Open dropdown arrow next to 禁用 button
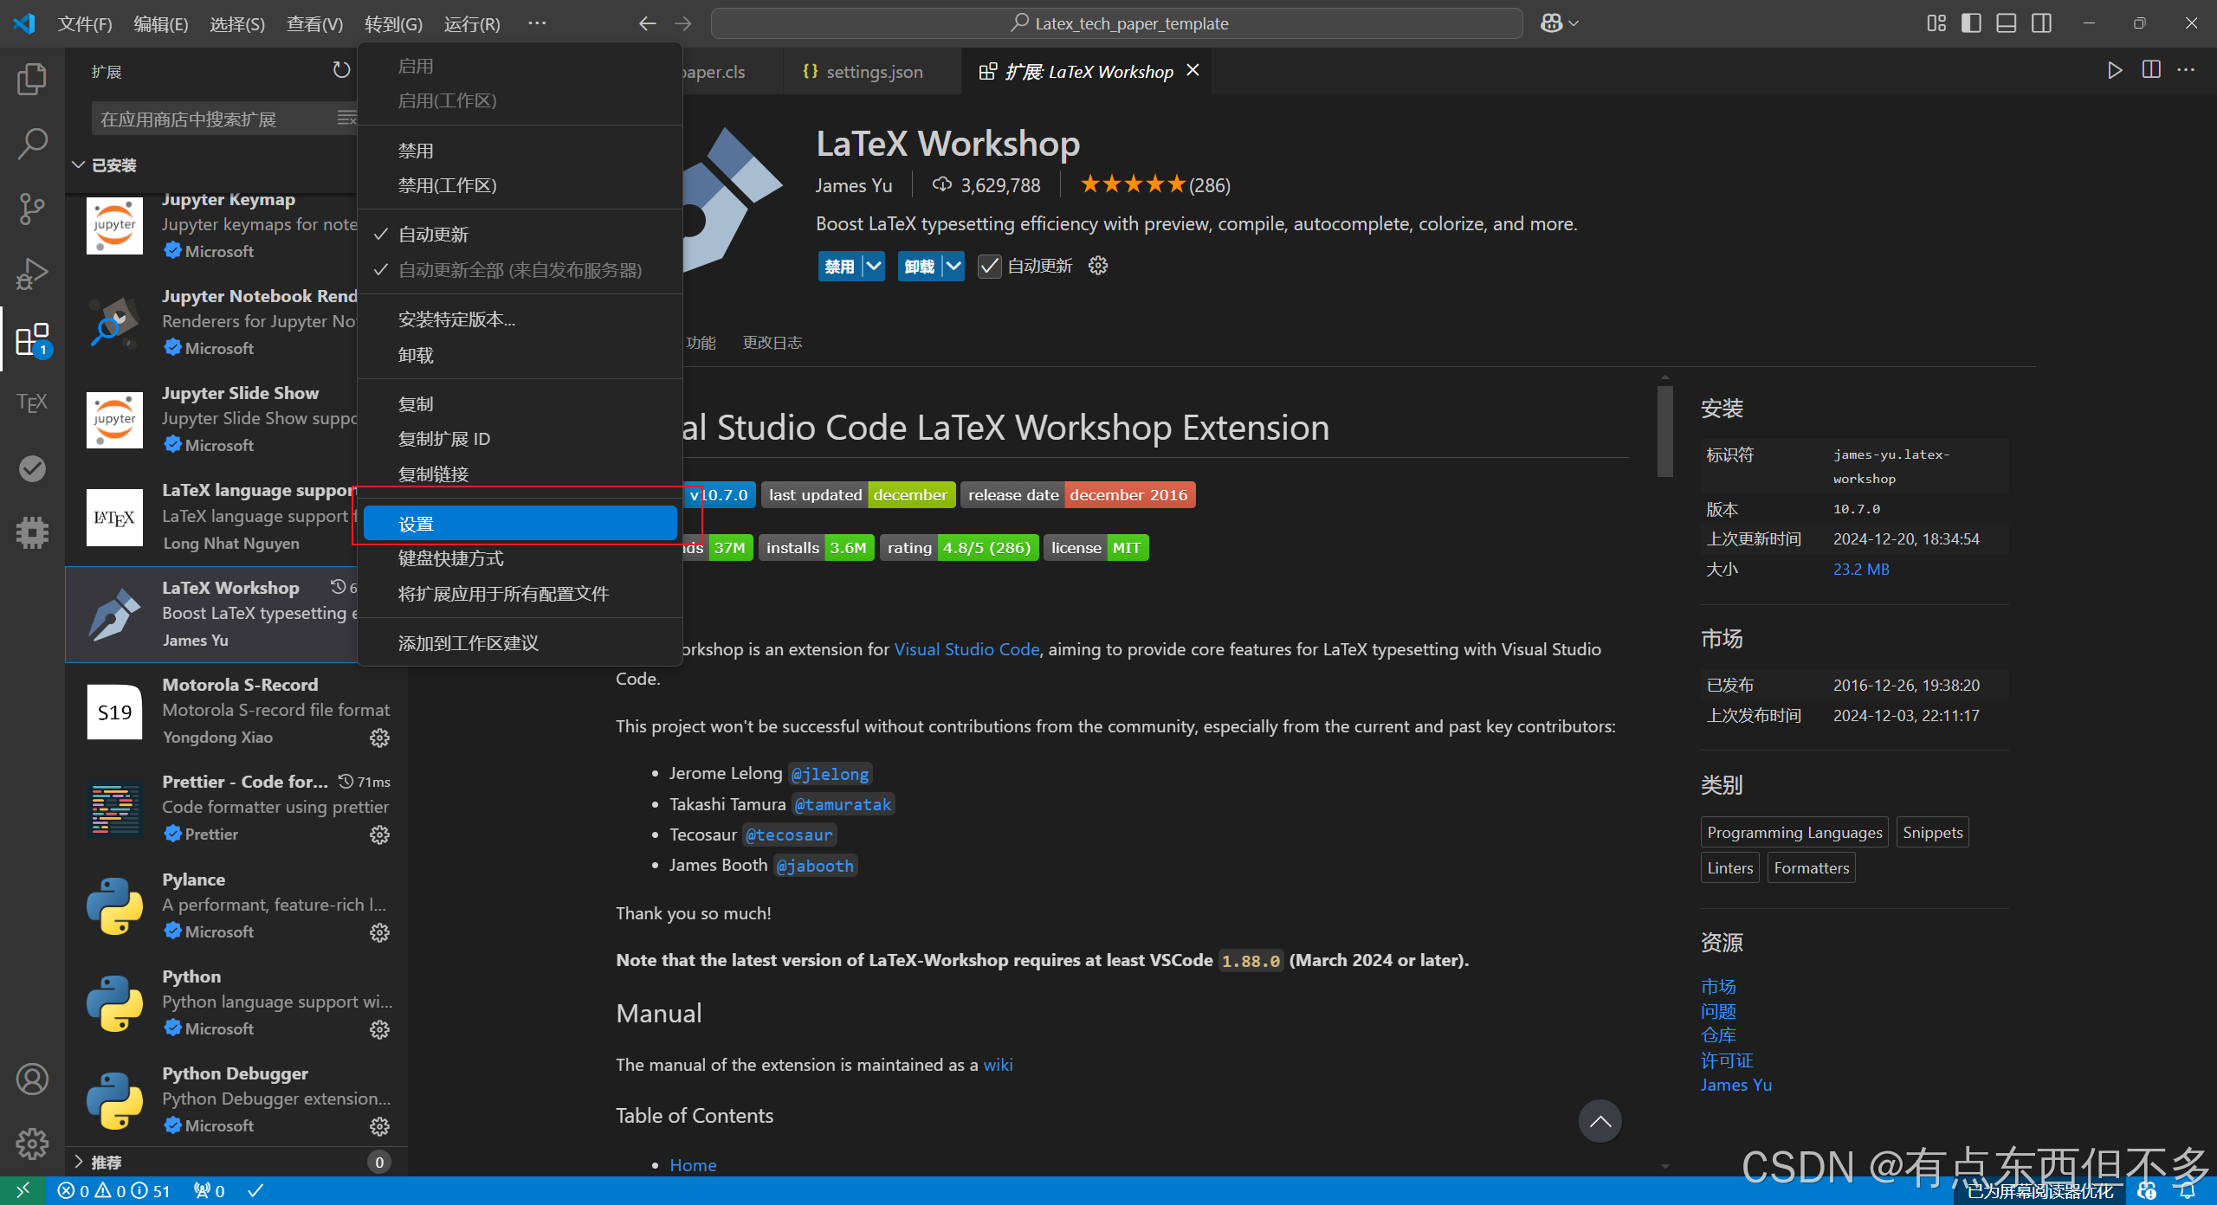 pyautogui.click(x=874, y=266)
